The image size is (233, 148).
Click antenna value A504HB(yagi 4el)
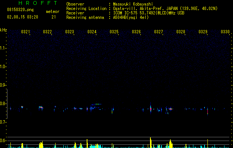(x=131, y=17)
